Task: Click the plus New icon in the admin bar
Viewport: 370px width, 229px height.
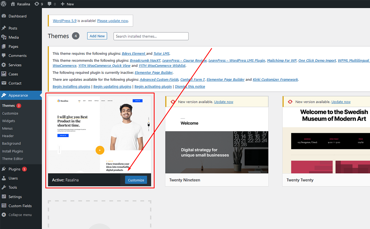Action: point(63,4)
